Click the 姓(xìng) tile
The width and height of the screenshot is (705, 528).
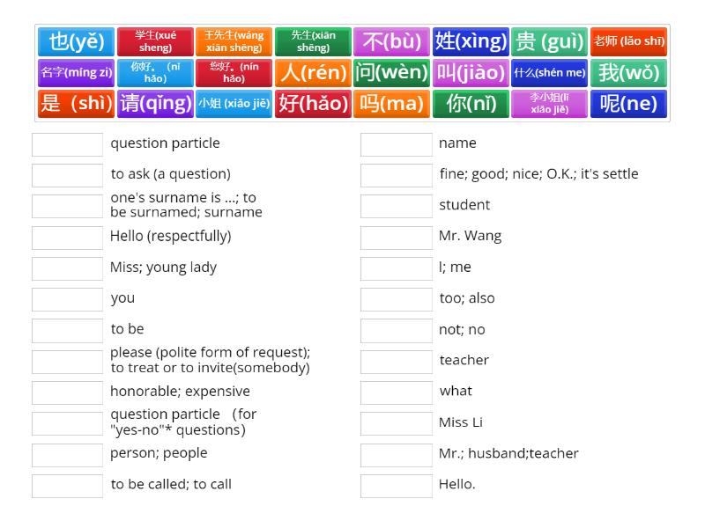tap(471, 40)
